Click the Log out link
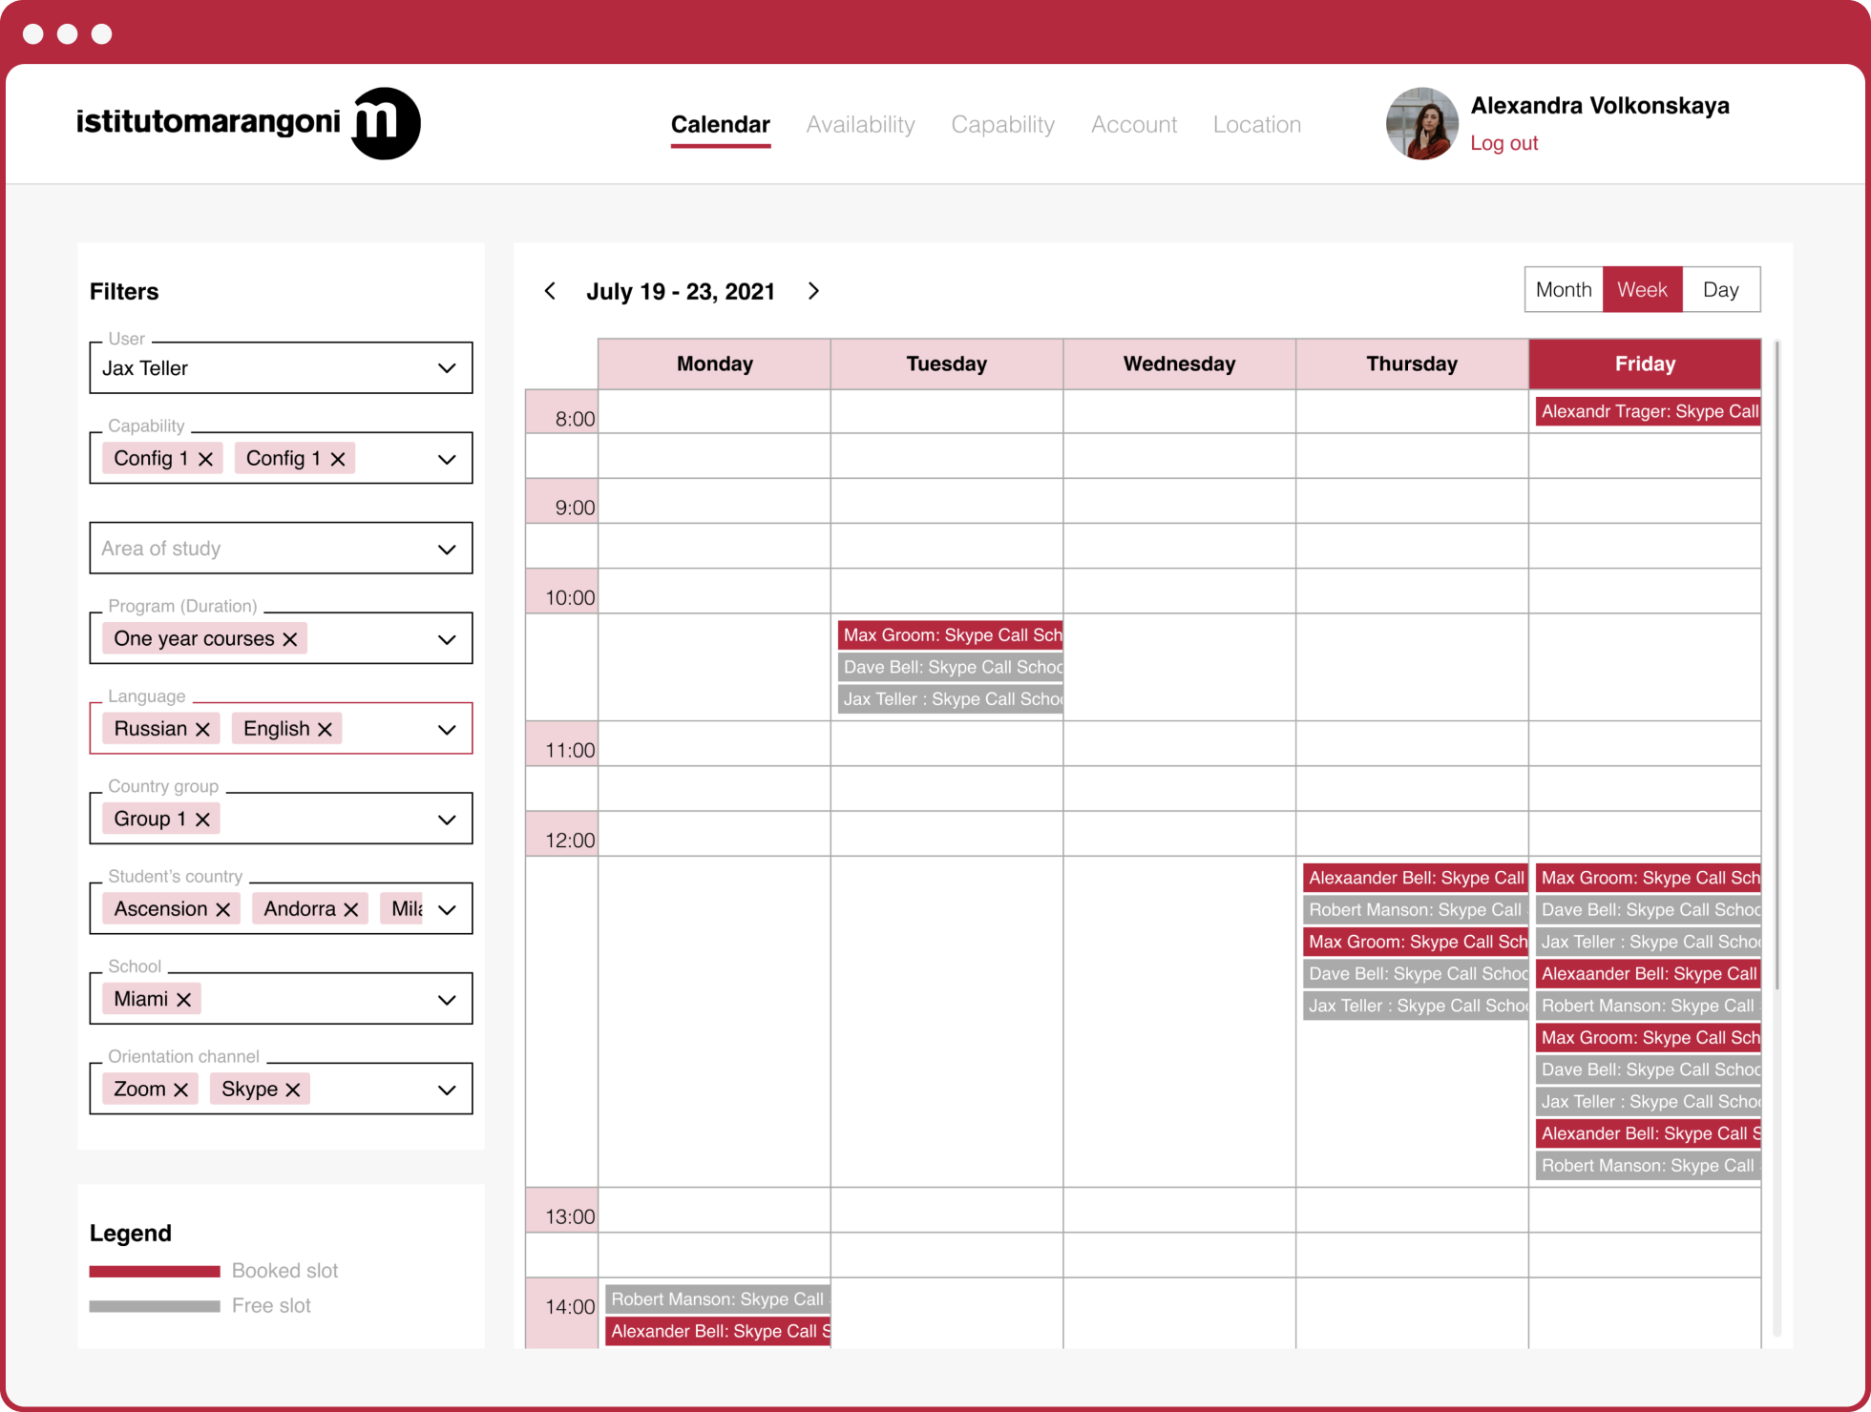The width and height of the screenshot is (1871, 1412). 1503,143
